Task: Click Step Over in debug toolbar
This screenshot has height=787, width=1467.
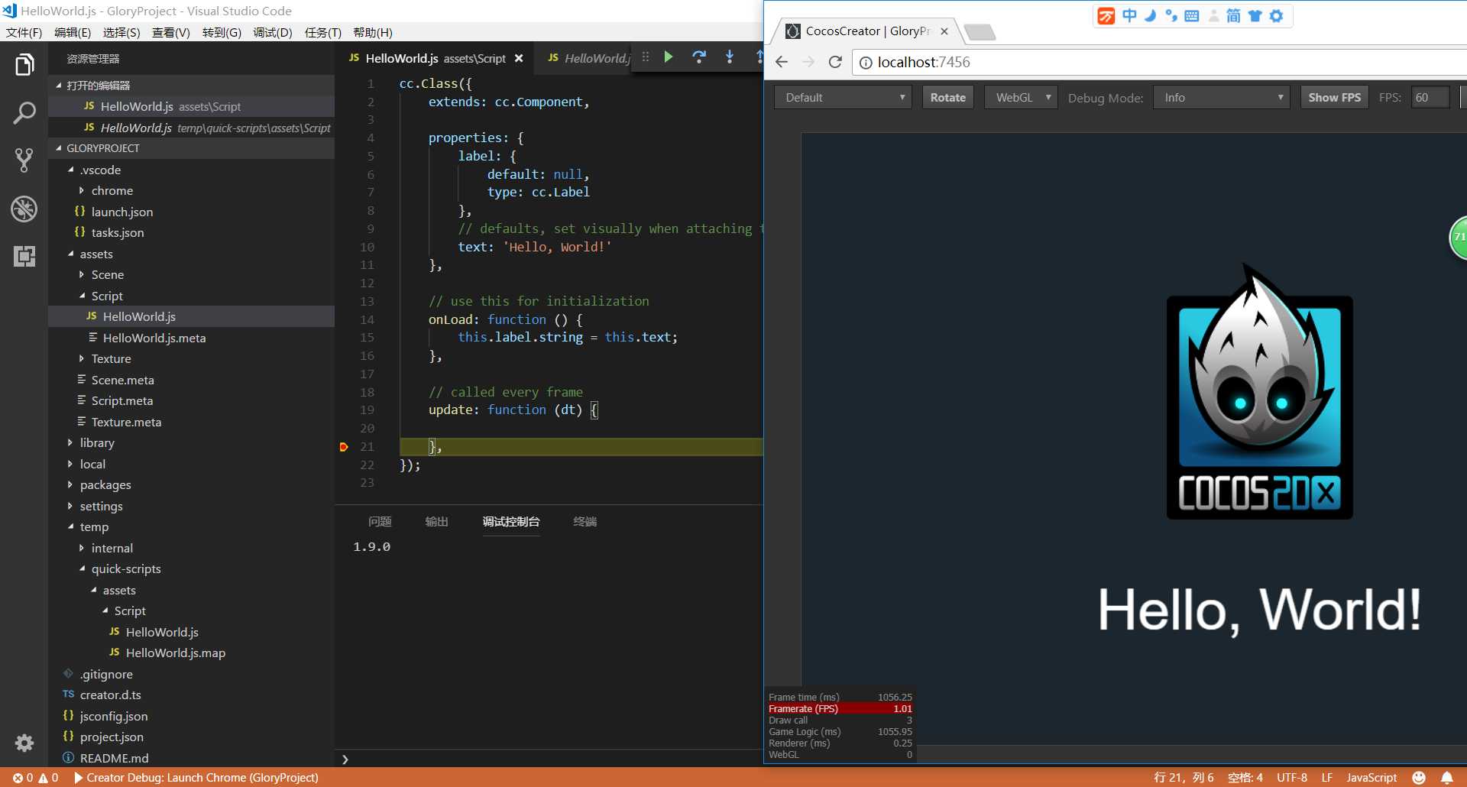Action: [x=699, y=57]
